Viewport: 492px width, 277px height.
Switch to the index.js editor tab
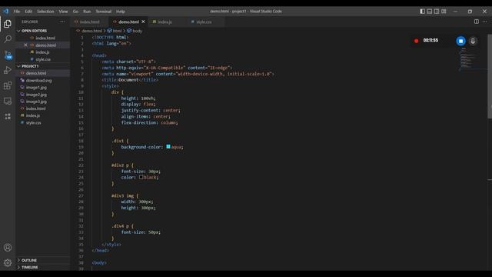(x=165, y=22)
